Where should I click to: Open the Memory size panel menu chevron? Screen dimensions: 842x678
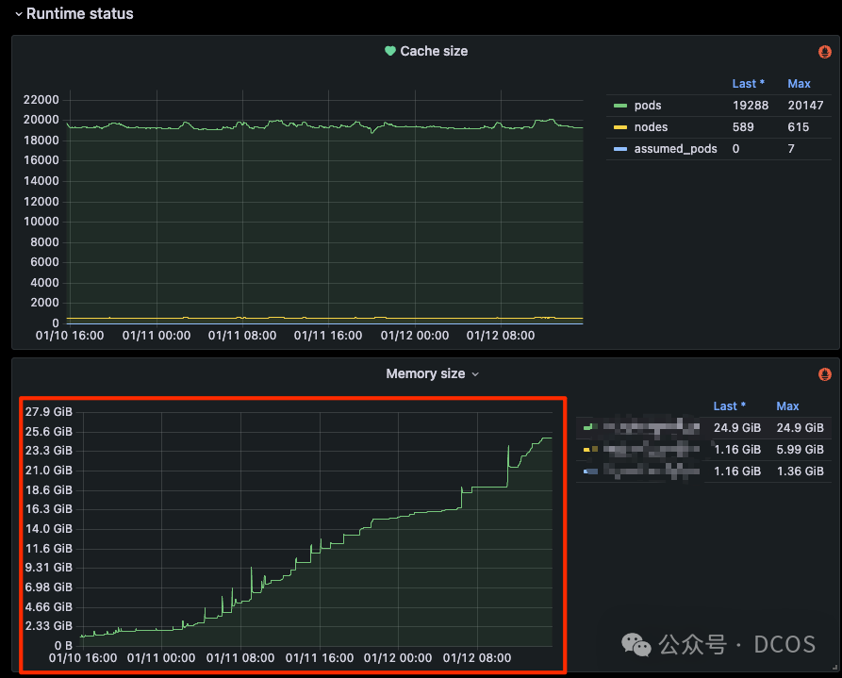pyautogui.click(x=475, y=374)
